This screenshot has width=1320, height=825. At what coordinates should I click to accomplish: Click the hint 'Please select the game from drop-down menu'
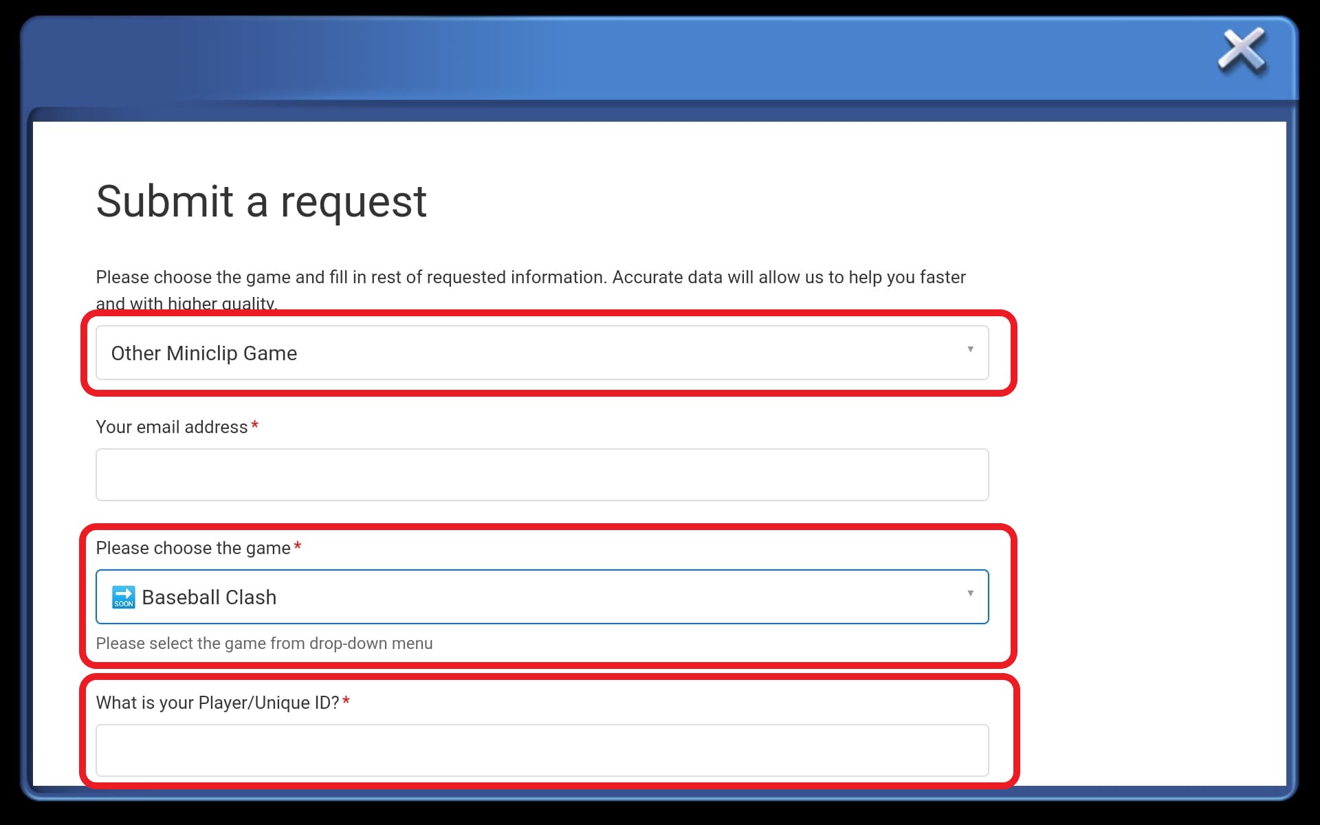(264, 643)
